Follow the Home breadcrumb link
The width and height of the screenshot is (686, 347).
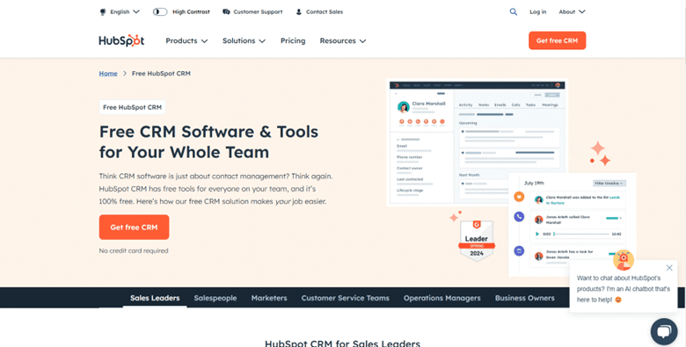coord(108,74)
